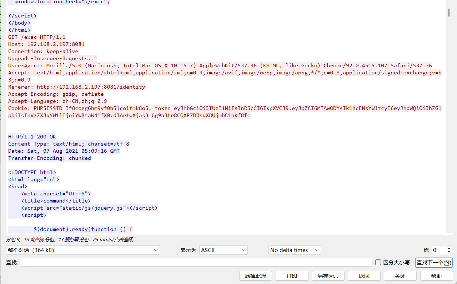The height and width of the screenshot is (284, 457).
Task: Click the 流 stream number field
Action: 438,250
